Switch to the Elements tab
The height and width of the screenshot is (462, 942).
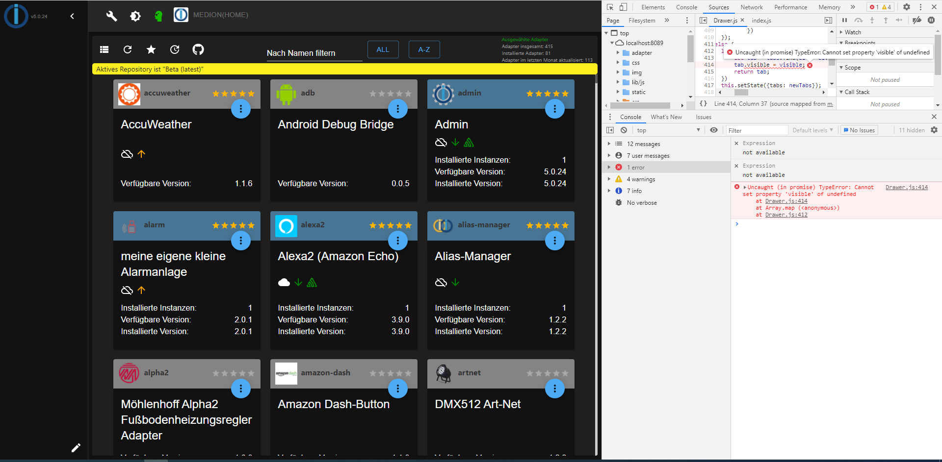(x=653, y=7)
